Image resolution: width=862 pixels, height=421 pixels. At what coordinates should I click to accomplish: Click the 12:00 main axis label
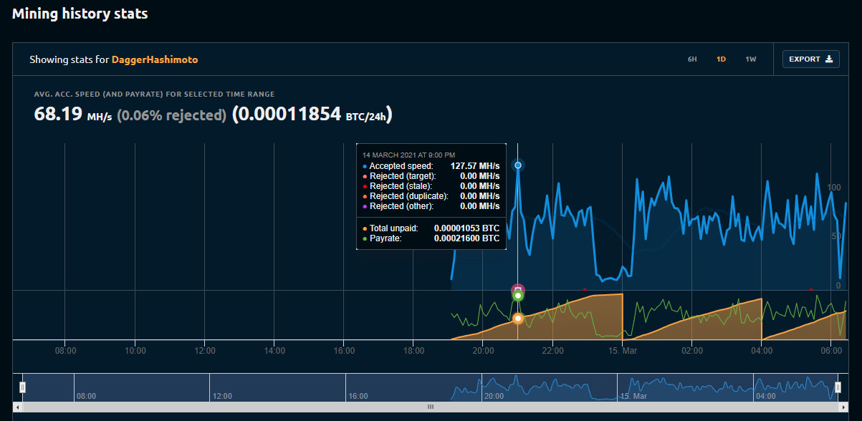[205, 351]
